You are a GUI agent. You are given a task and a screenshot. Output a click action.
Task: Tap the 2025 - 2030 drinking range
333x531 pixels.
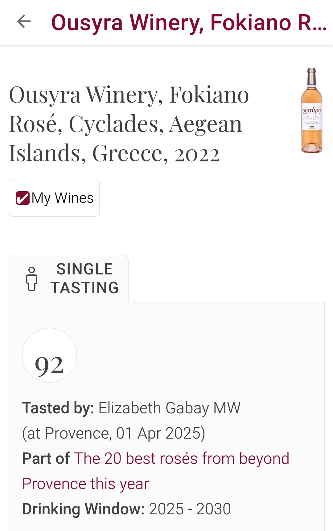(x=190, y=509)
